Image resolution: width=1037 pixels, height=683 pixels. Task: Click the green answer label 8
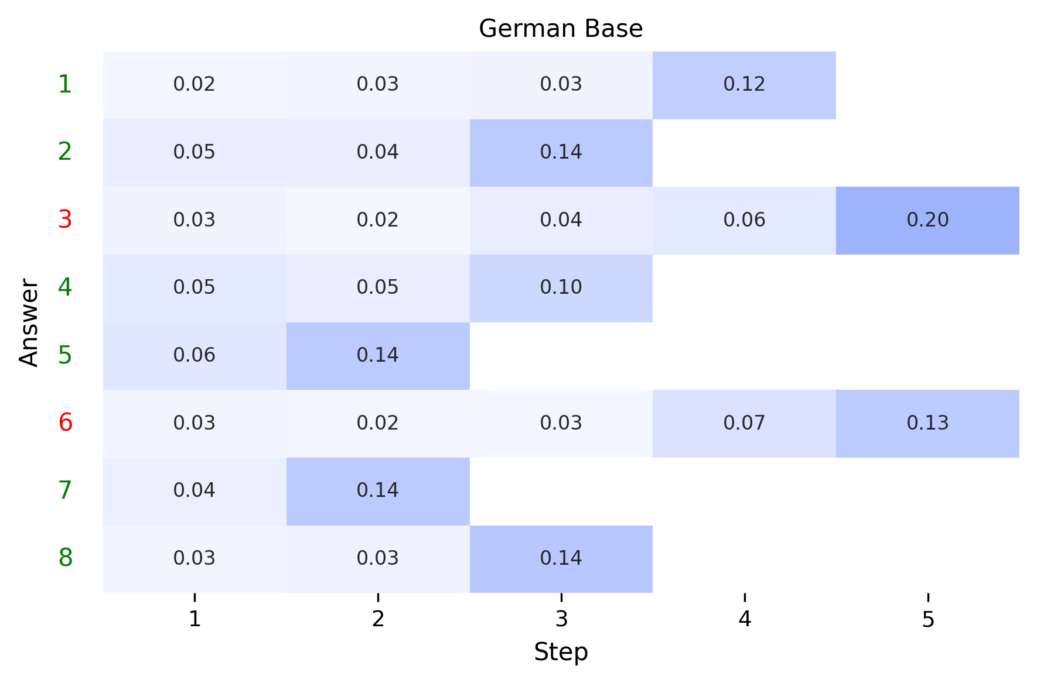point(65,558)
